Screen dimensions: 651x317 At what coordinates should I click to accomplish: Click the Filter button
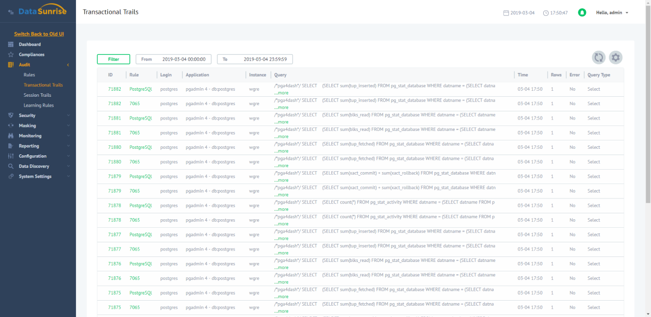click(113, 59)
